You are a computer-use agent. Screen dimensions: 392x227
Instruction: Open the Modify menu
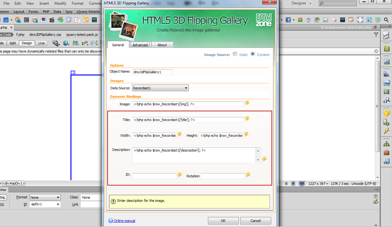point(60,3)
